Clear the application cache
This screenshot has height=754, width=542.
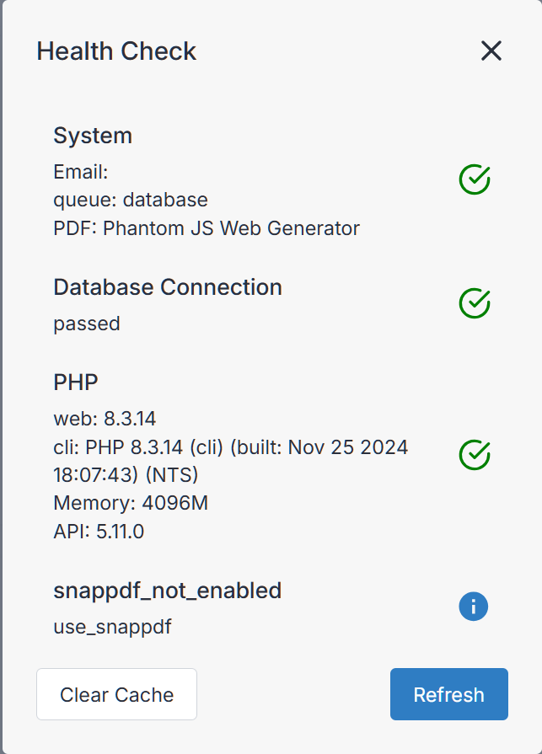tap(117, 694)
